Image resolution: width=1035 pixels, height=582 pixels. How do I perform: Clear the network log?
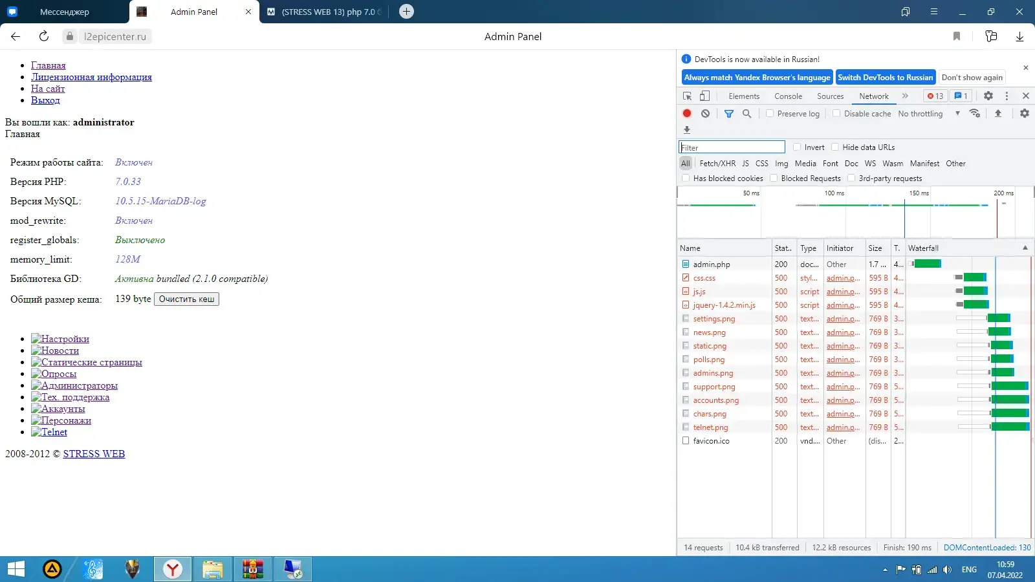(705, 113)
